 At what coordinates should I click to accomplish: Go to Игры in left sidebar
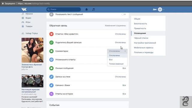pos(28,22)
